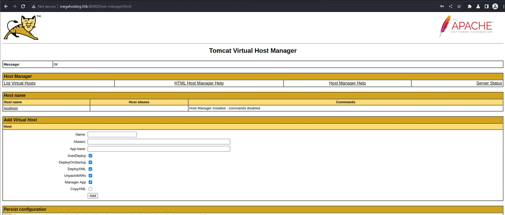This screenshot has height=215, width=505.
Task: Click the Chrome labs flask icon
Action: tap(478, 6)
